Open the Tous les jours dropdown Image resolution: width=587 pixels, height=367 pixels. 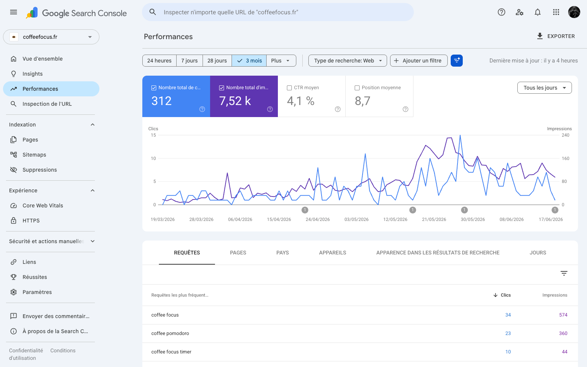tap(544, 88)
